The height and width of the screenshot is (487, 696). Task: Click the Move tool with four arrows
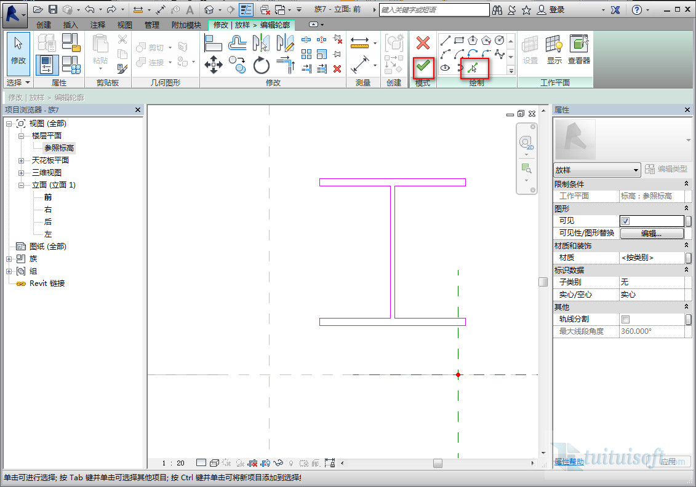[x=214, y=65]
